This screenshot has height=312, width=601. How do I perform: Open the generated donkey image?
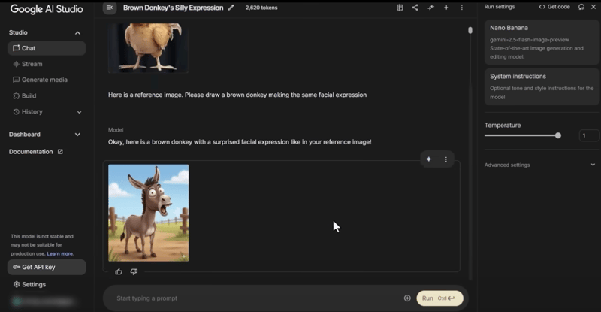[x=148, y=213]
